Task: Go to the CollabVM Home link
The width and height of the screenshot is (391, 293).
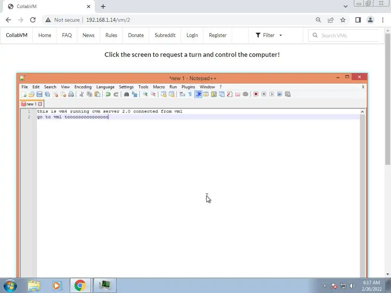Action: [x=45, y=35]
